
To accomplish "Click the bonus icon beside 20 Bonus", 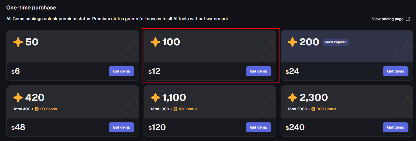I will point(37,109).
